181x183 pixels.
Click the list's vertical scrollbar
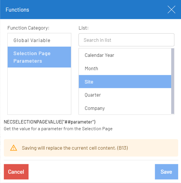pos(173,81)
